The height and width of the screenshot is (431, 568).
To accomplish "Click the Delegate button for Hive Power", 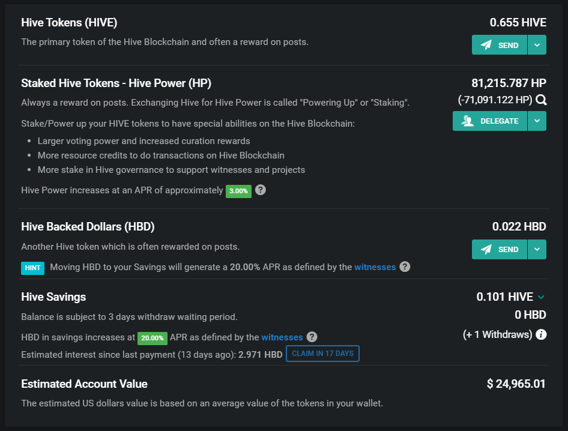I will (490, 121).
